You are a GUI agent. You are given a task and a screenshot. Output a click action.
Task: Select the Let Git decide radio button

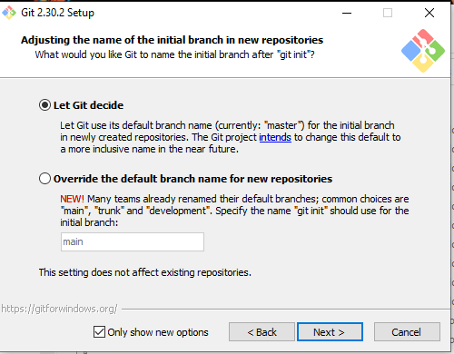(44, 105)
